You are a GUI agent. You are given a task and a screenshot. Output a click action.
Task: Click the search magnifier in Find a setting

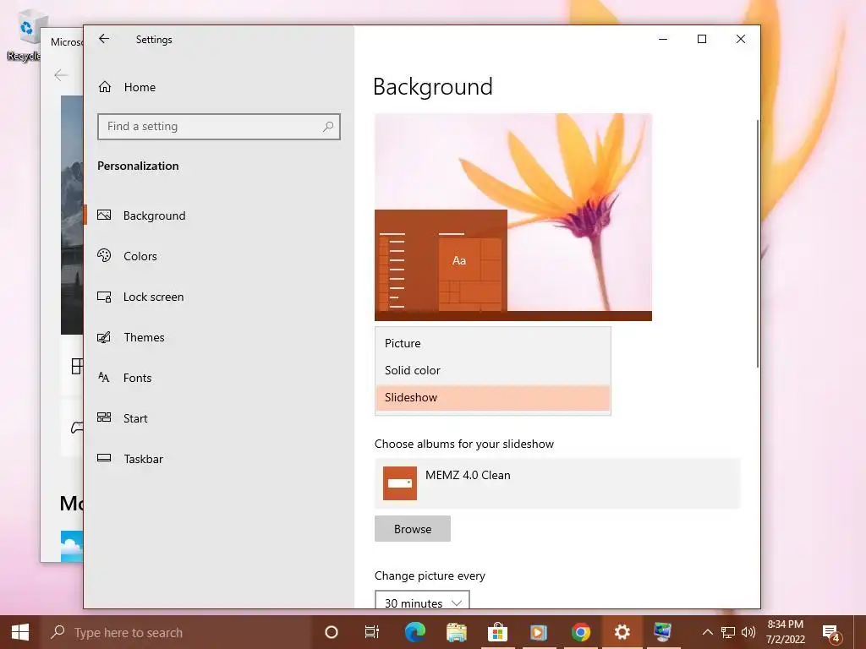click(x=328, y=127)
